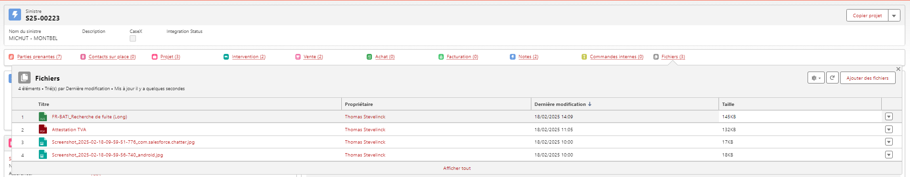Click the XLS icon of FR-BATI_Recherche de fuite
The height and width of the screenshot is (177, 910).
click(x=43, y=116)
